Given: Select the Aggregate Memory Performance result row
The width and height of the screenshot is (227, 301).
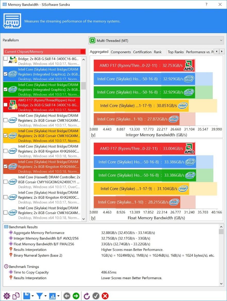Looking at the screenshot, I should point(111,233).
